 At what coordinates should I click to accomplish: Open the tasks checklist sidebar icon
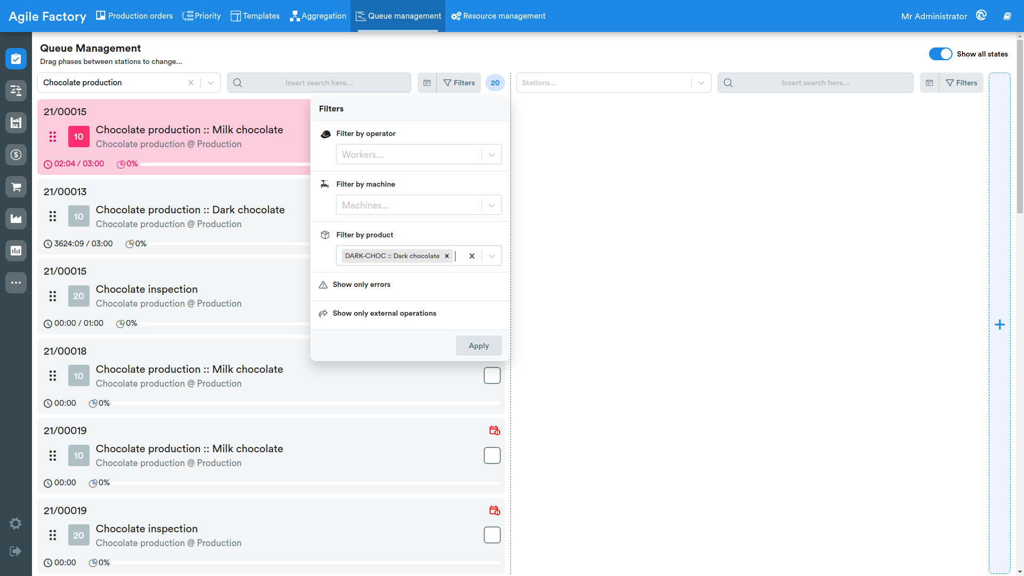pos(16,59)
